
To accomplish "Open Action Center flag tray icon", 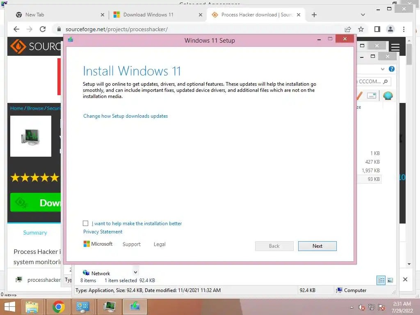I will [x=381, y=307].
